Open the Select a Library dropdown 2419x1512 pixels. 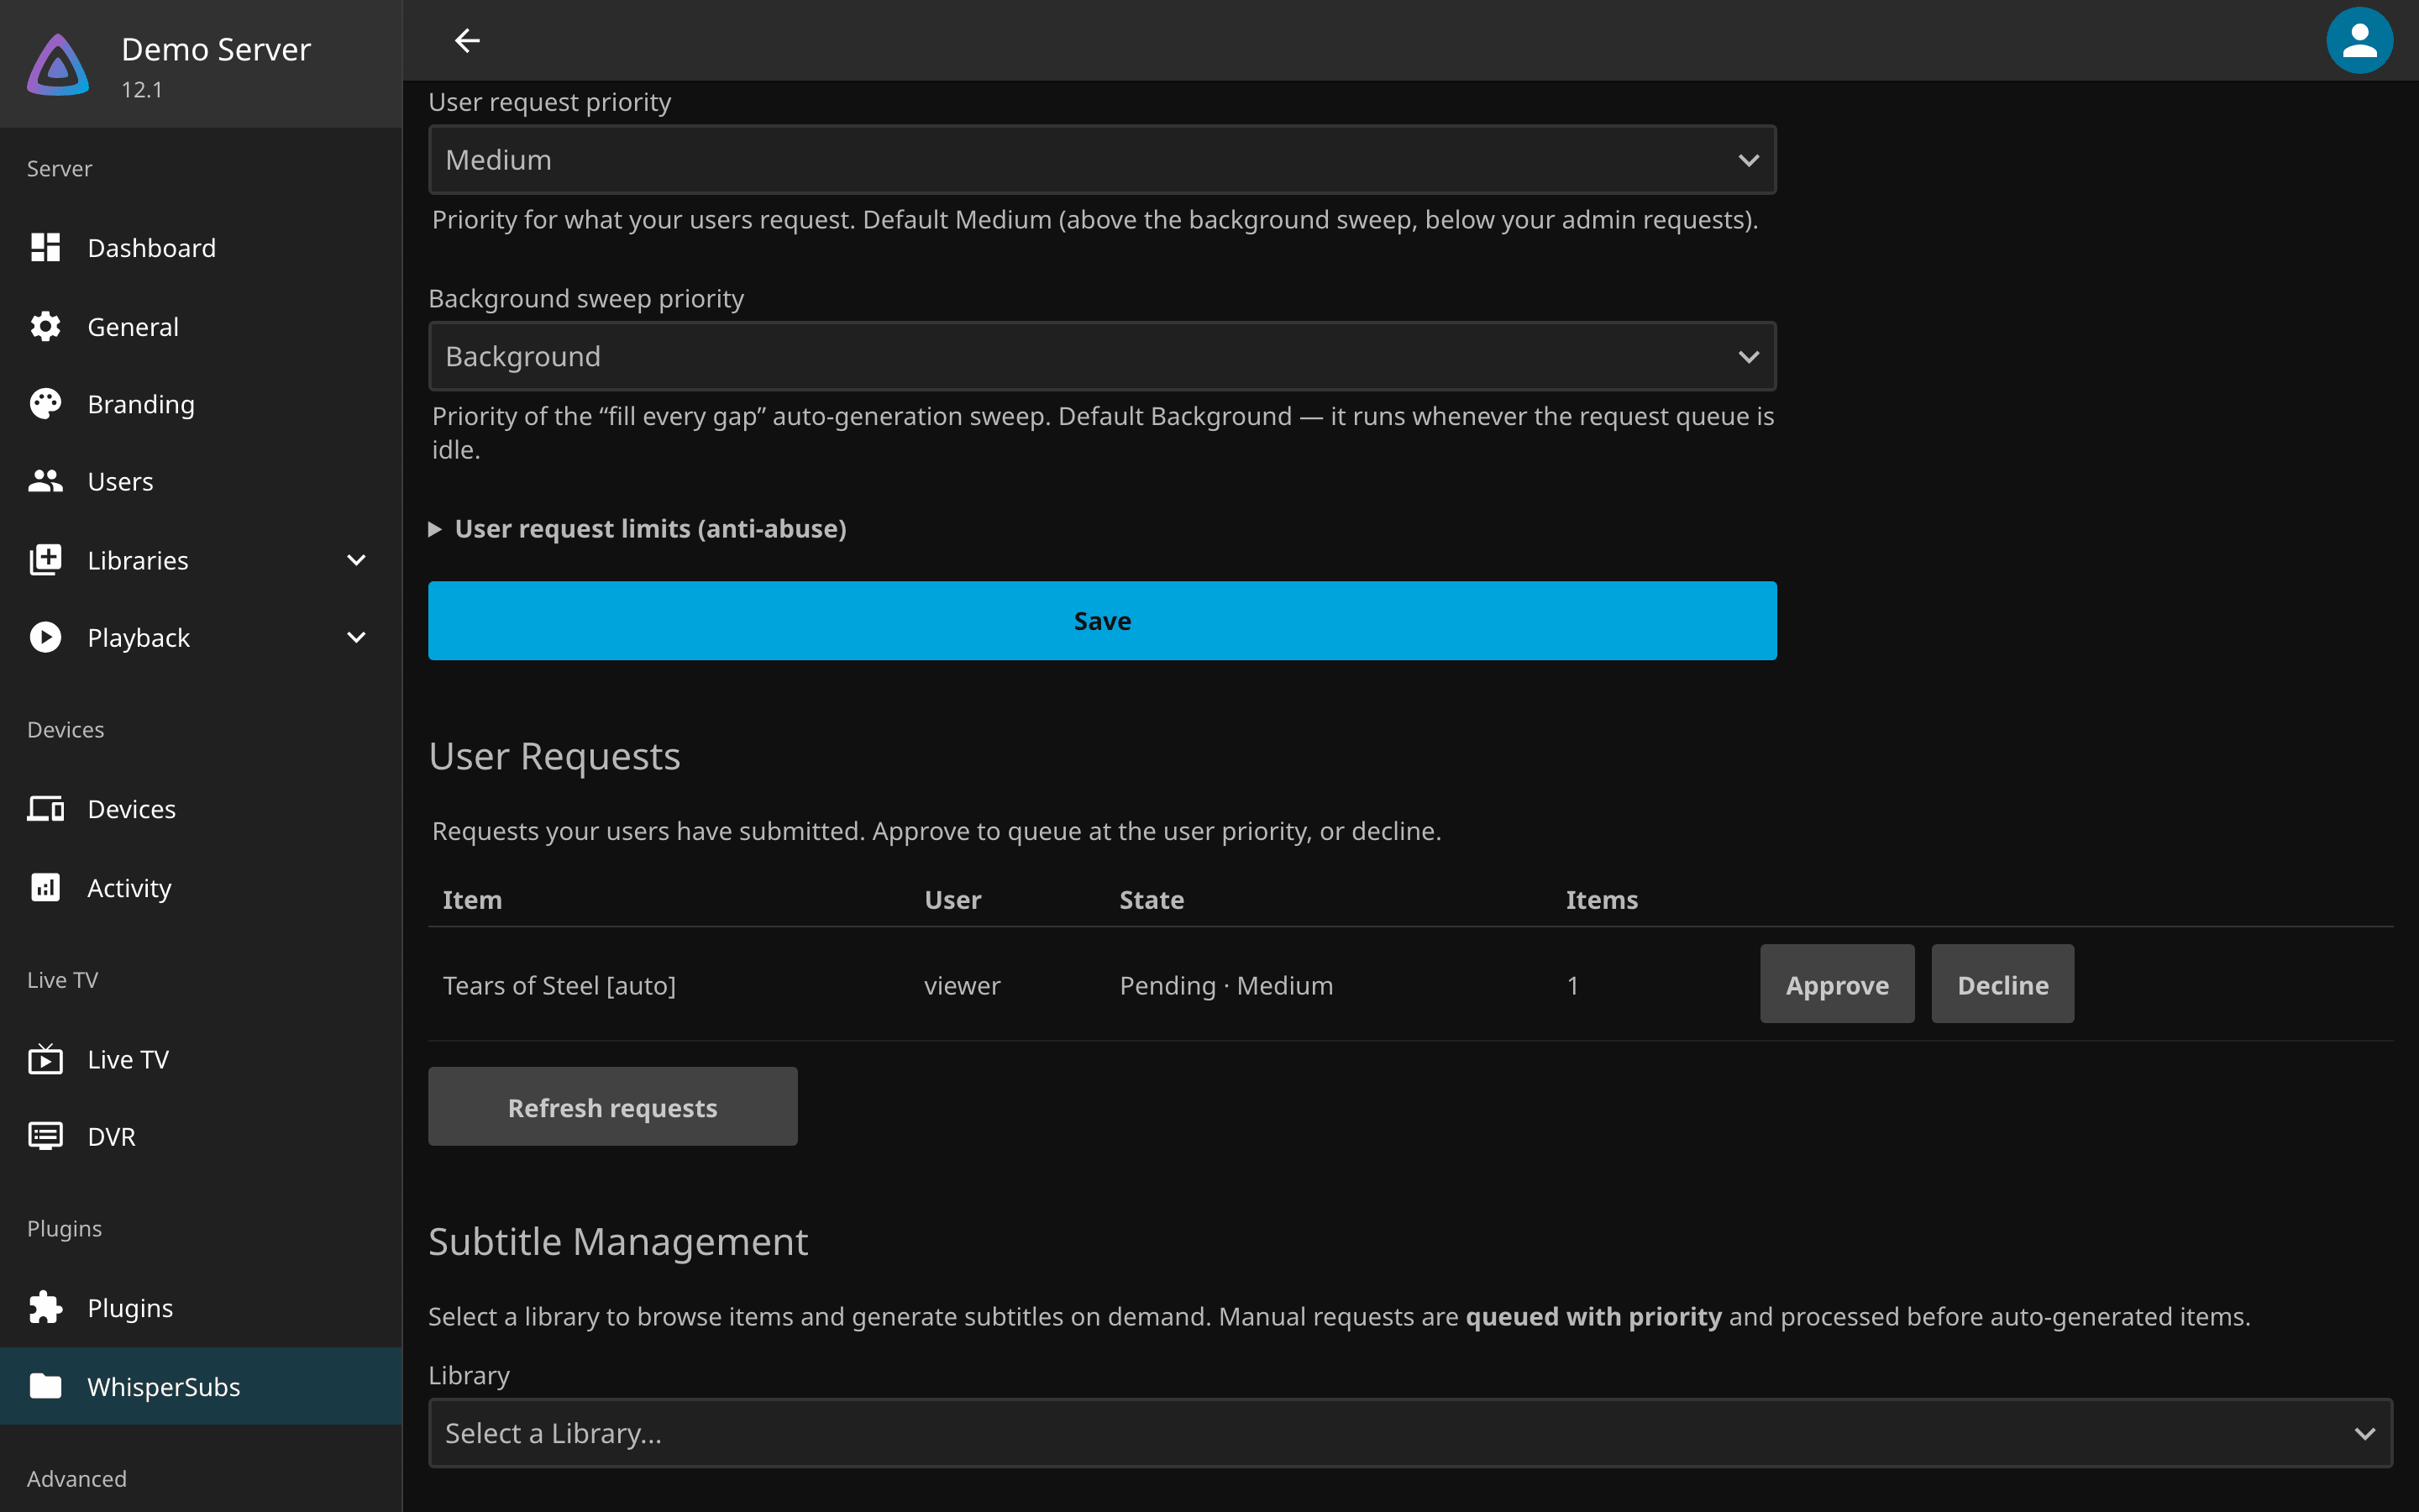(1409, 1433)
